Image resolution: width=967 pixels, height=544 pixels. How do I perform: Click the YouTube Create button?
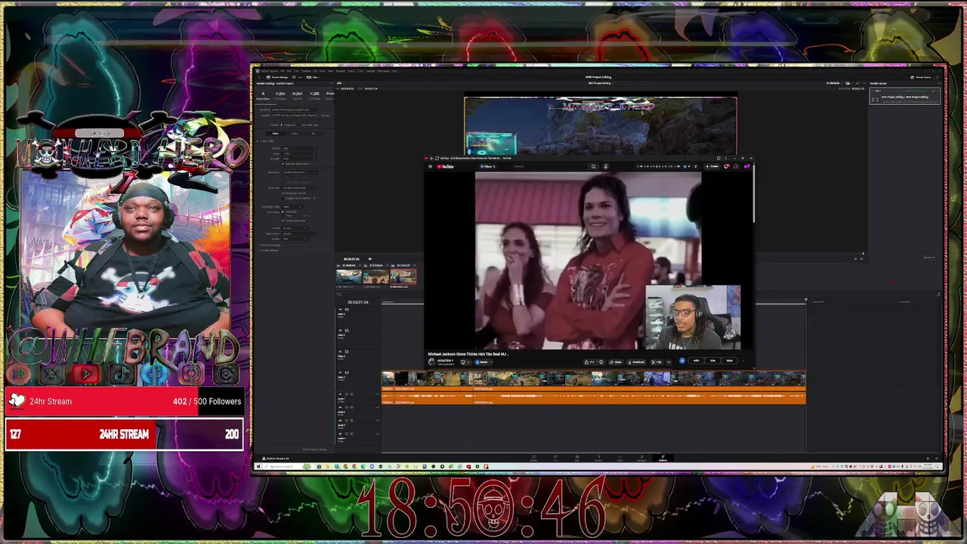712,166
